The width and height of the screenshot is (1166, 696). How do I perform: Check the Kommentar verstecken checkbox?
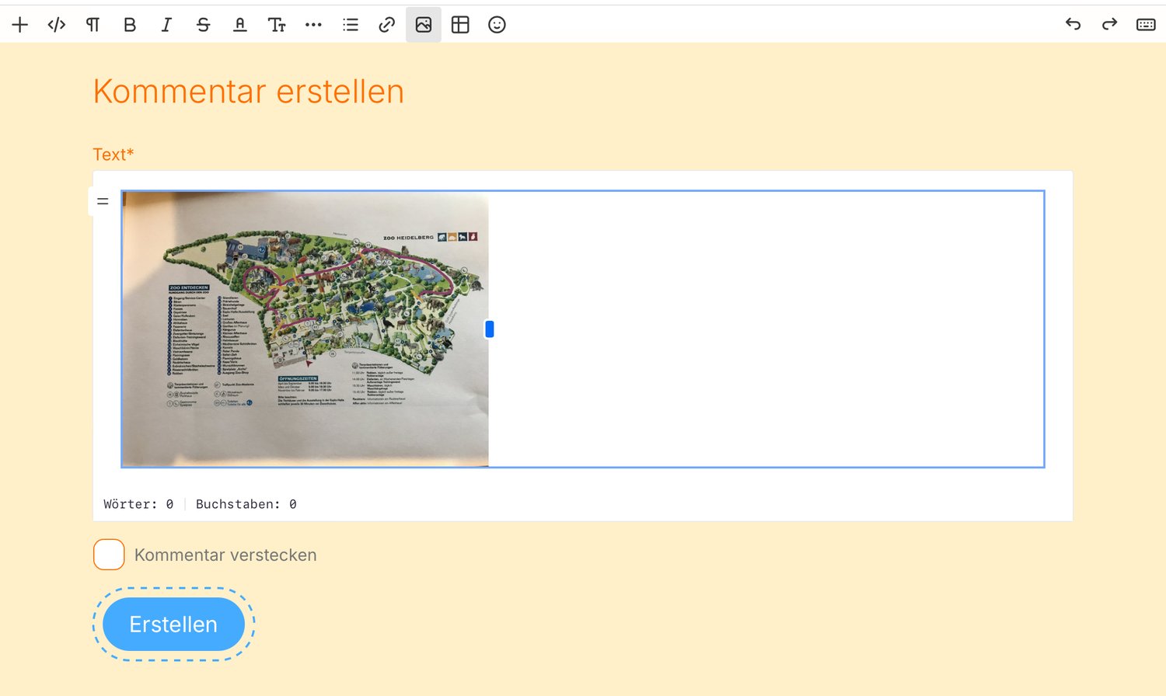click(109, 555)
